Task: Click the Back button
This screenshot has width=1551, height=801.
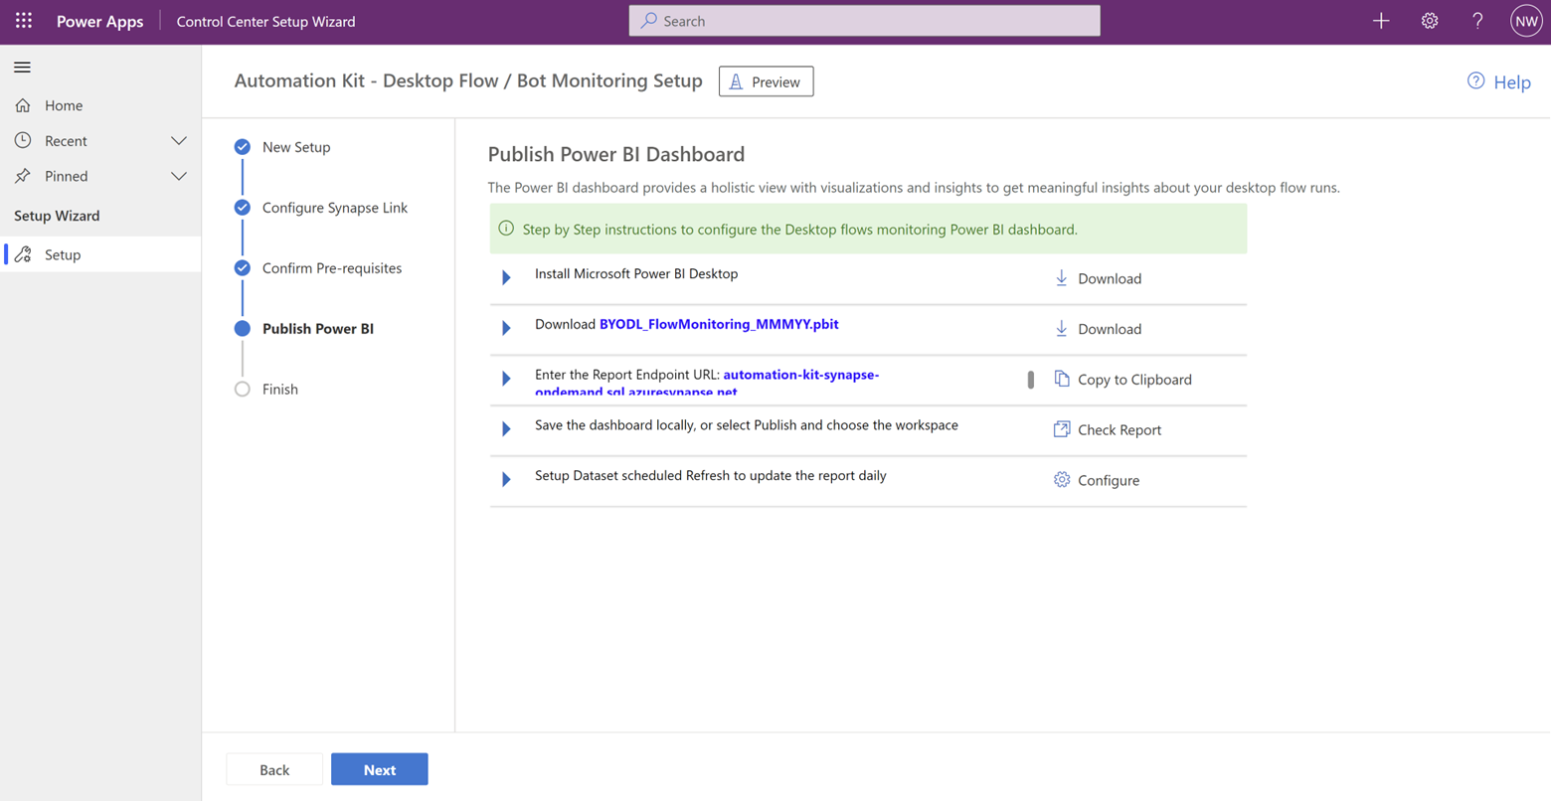Action: point(274,769)
